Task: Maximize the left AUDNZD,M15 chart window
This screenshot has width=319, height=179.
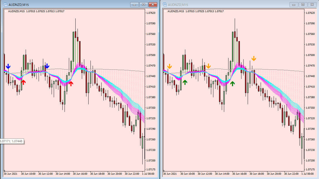Action: (143, 5)
